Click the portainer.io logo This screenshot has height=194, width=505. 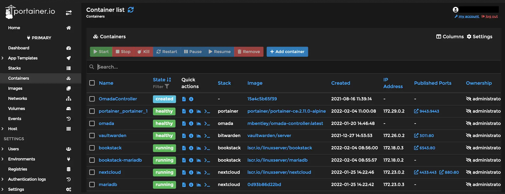click(30, 12)
